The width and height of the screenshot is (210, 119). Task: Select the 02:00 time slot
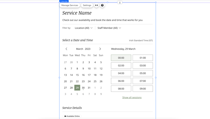121,65
